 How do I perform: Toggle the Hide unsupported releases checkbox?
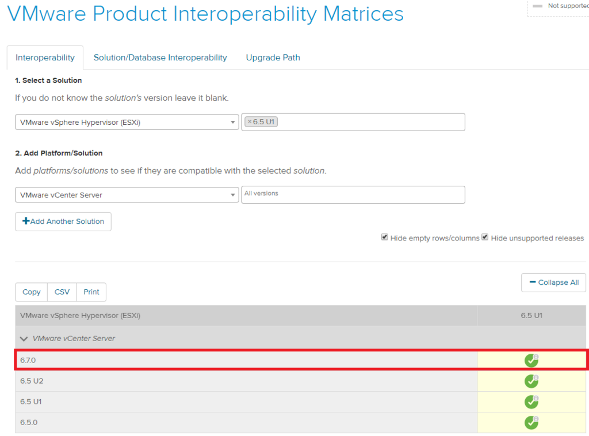click(485, 237)
